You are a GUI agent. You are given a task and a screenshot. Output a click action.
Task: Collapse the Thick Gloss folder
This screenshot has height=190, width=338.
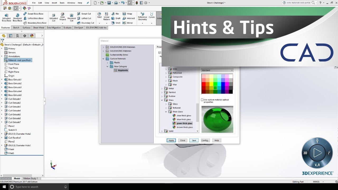click(x=166, y=112)
